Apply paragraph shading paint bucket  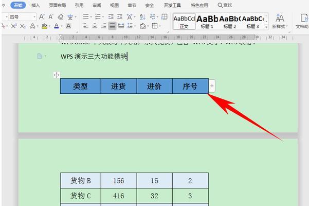[x=143, y=26]
